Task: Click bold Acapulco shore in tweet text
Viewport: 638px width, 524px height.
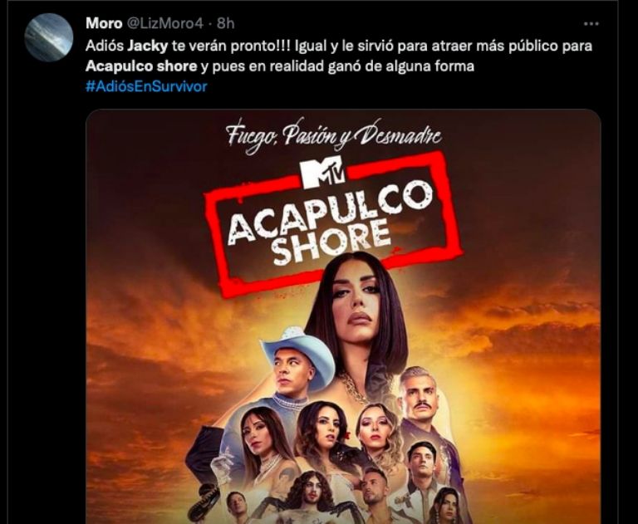Action: click(141, 66)
